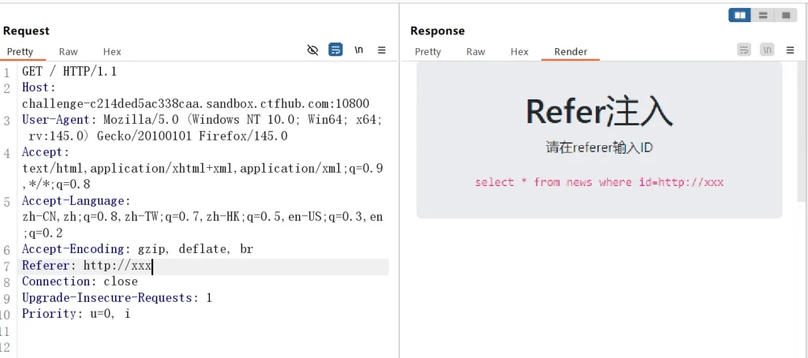Select the Response Render tab
The height and width of the screenshot is (358, 808).
pos(570,52)
